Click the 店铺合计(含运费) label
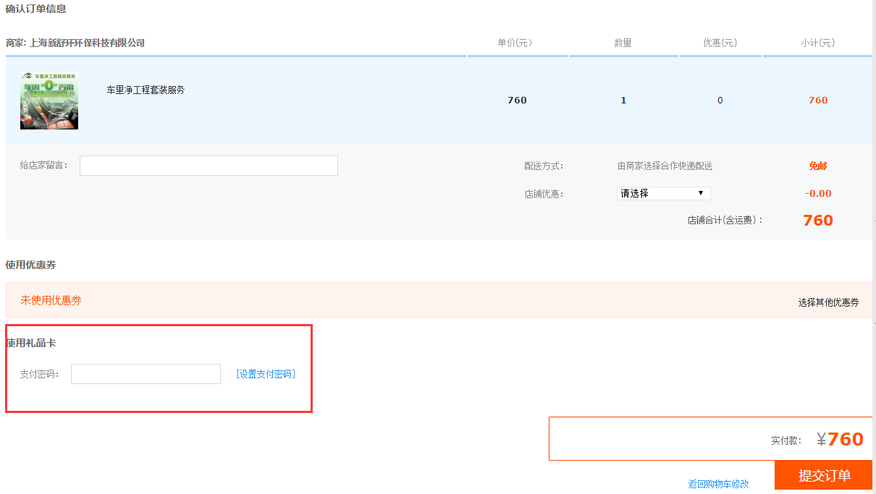This screenshot has width=876, height=494. point(725,220)
